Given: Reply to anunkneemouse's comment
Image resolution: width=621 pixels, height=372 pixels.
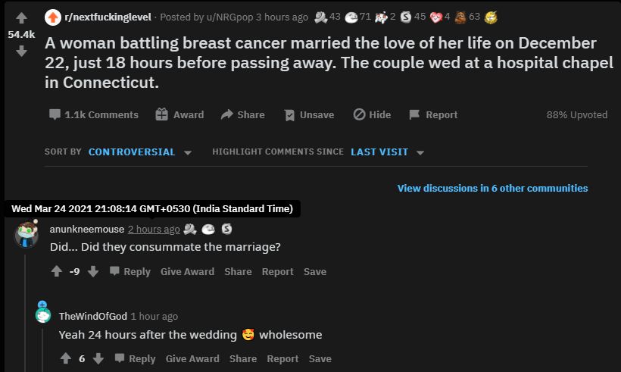Looking at the screenshot, I should click(130, 271).
